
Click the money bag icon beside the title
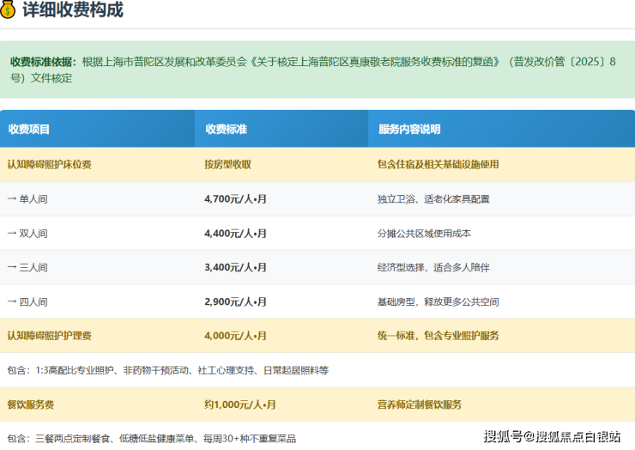point(10,10)
